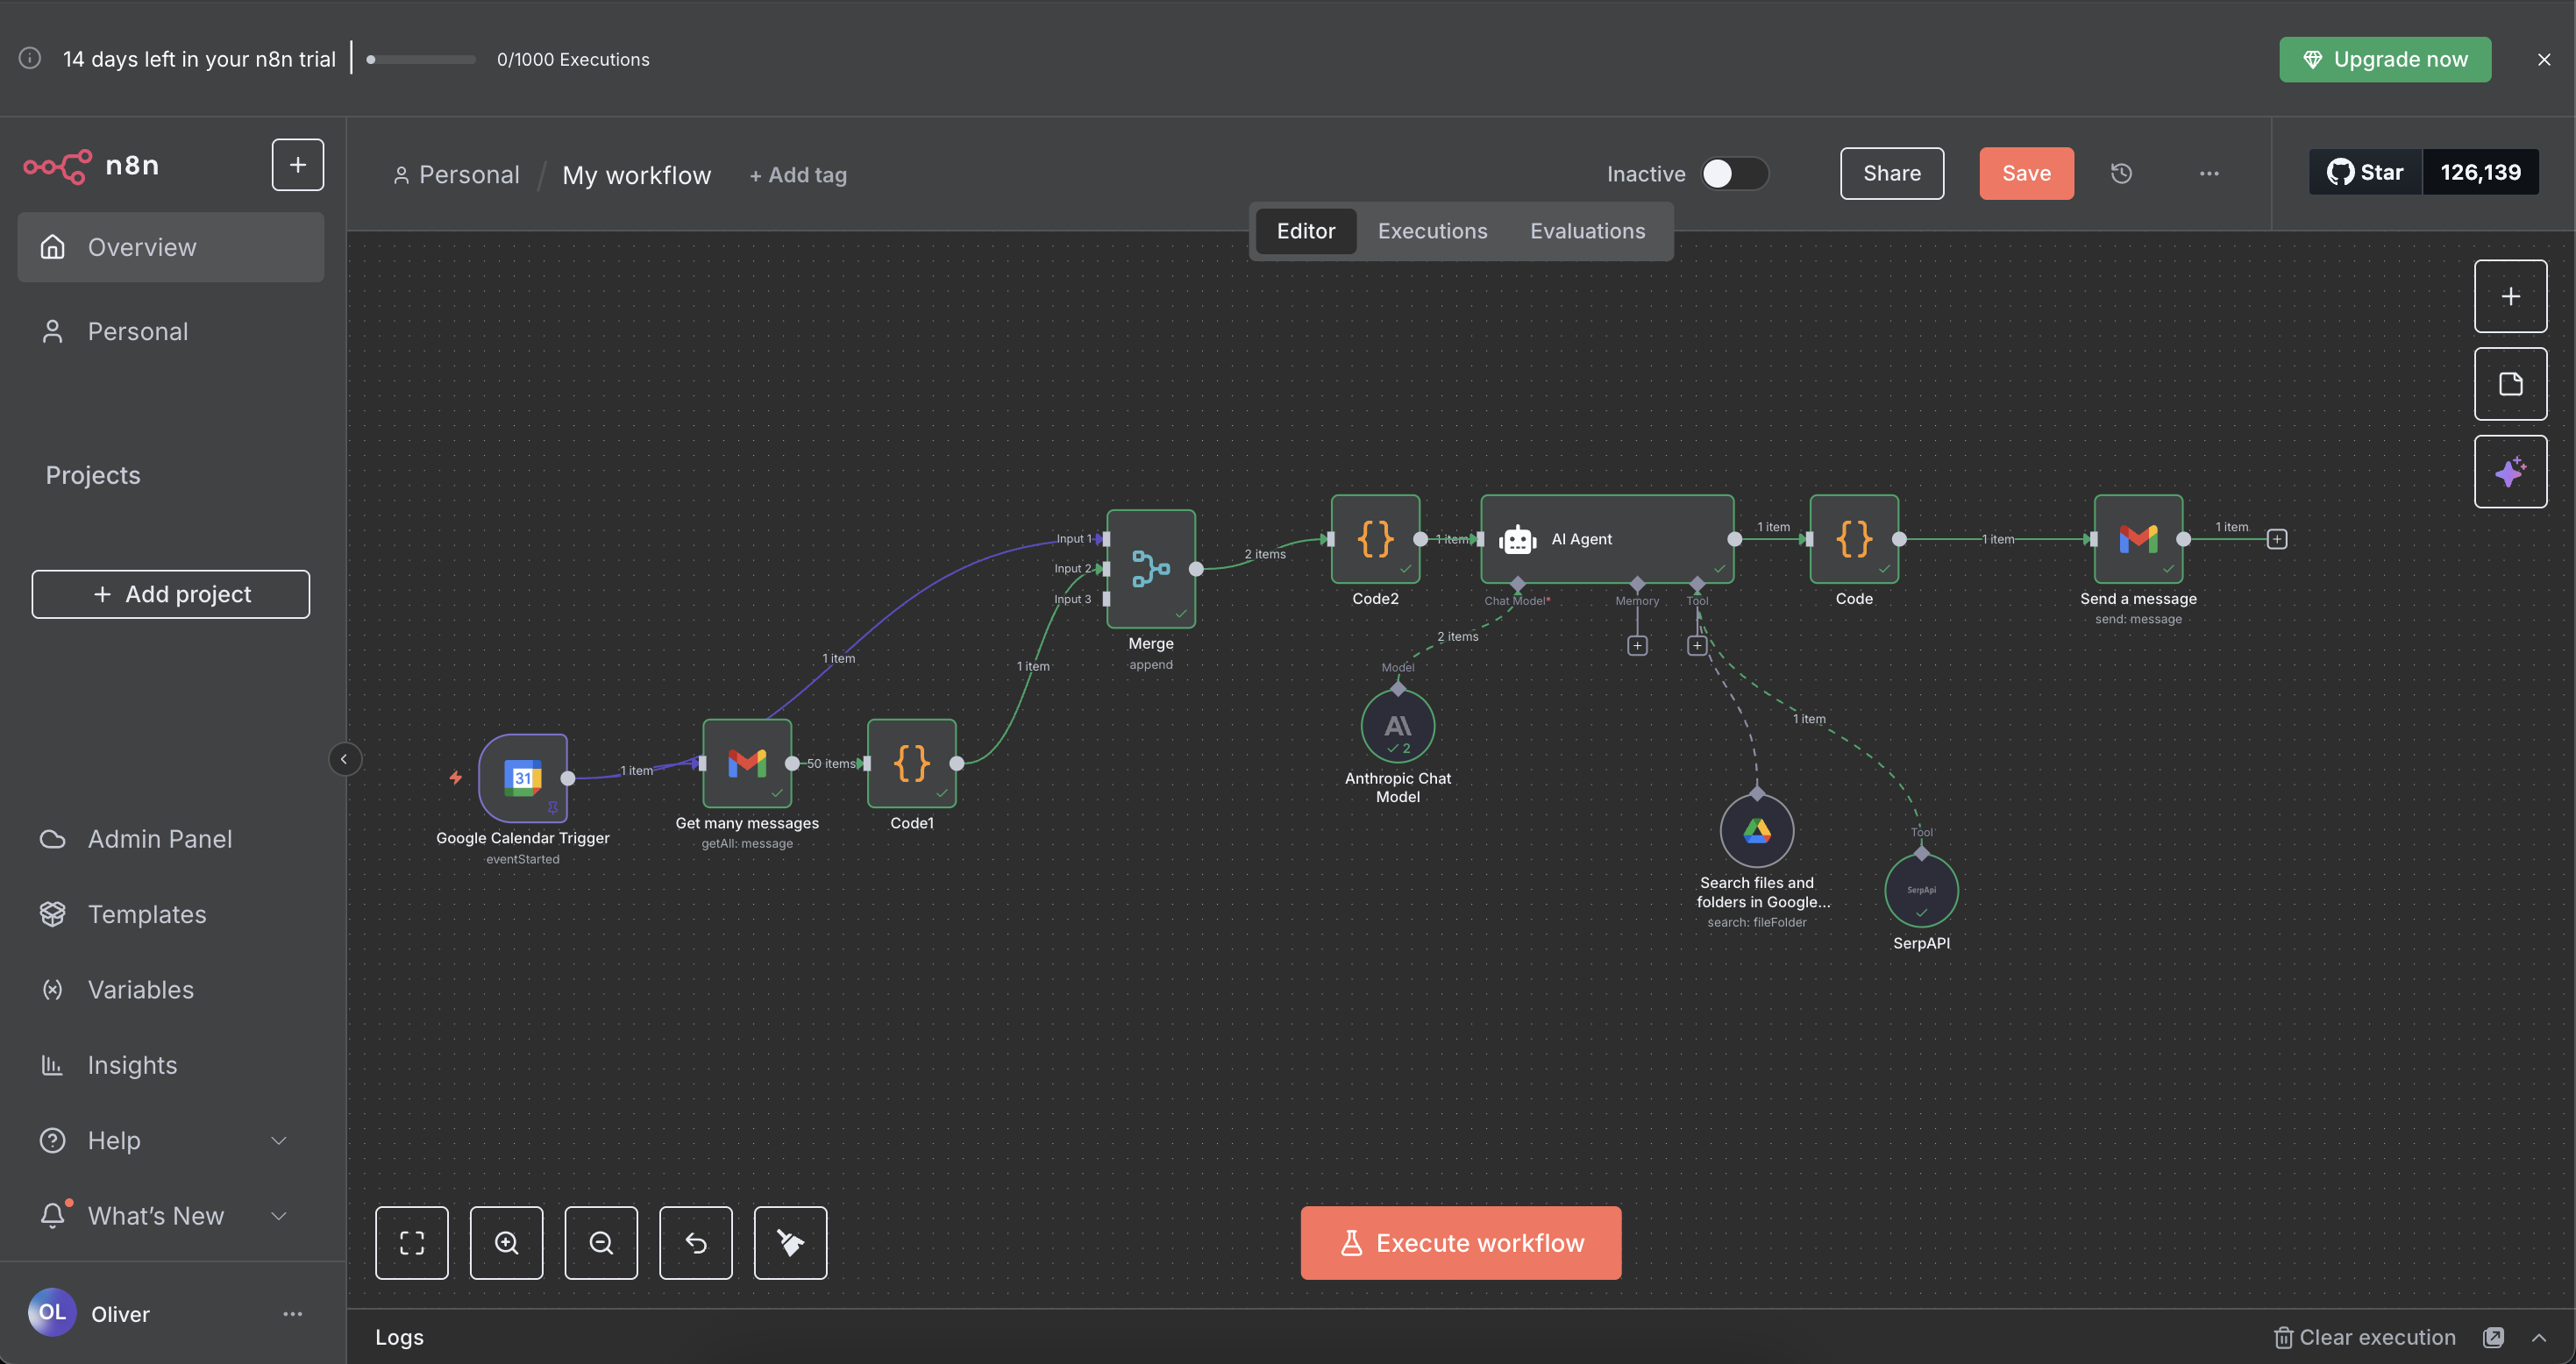Toggle the Inactive workflow switch

coord(1734,173)
